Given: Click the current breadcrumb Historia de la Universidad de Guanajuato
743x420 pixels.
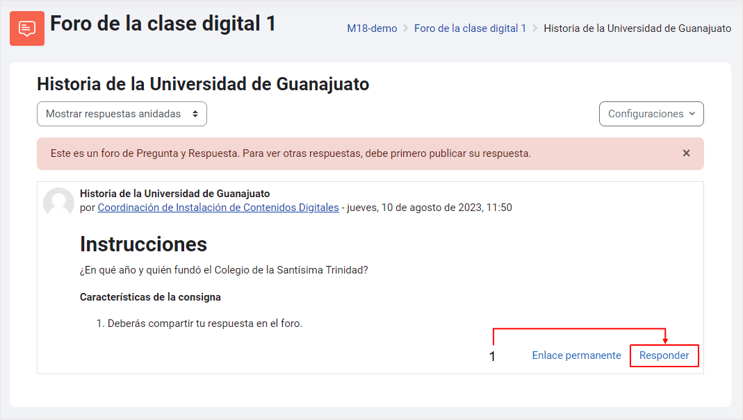Looking at the screenshot, I should point(637,28).
